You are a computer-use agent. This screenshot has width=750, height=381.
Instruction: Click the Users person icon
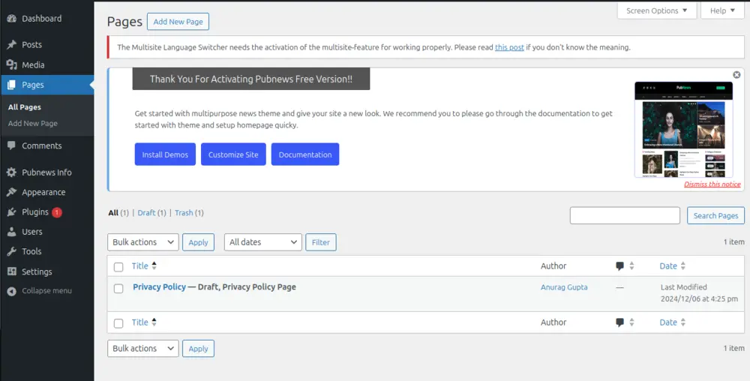tap(11, 231)
